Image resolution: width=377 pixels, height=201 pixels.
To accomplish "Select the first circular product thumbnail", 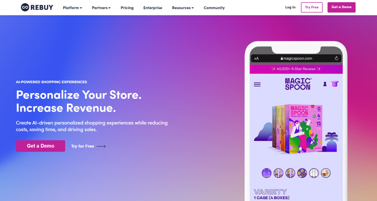I will [266, 173].
